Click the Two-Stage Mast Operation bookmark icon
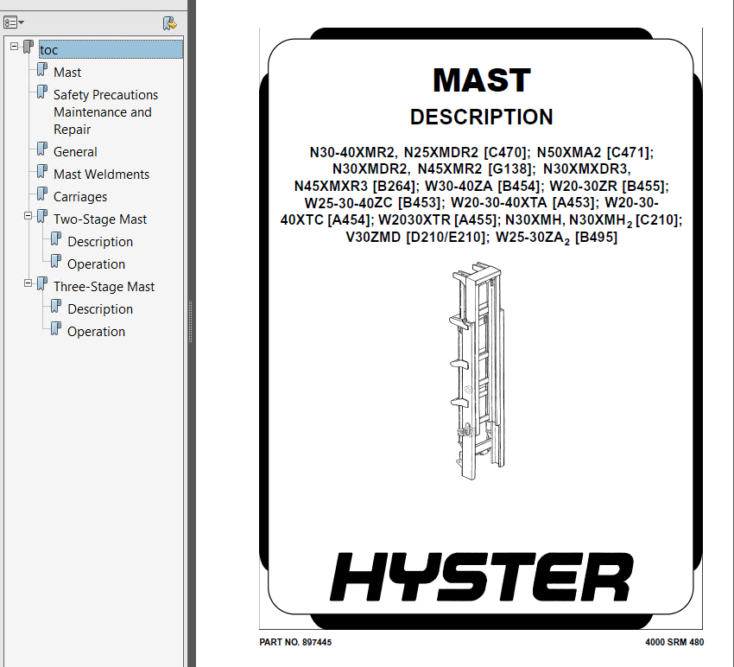This screenshot has height=667, width=734. [56, 262]
